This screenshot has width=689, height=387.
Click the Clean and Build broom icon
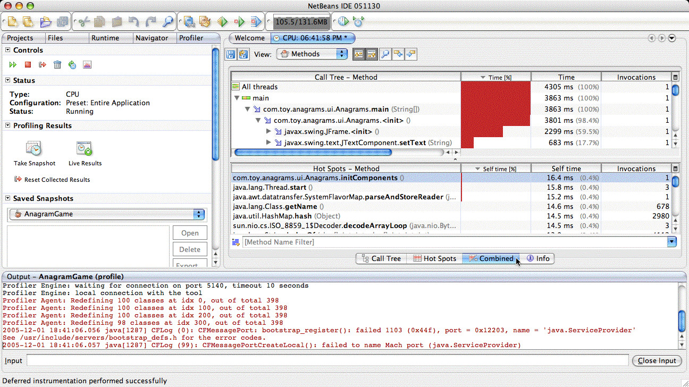[205, 22]
